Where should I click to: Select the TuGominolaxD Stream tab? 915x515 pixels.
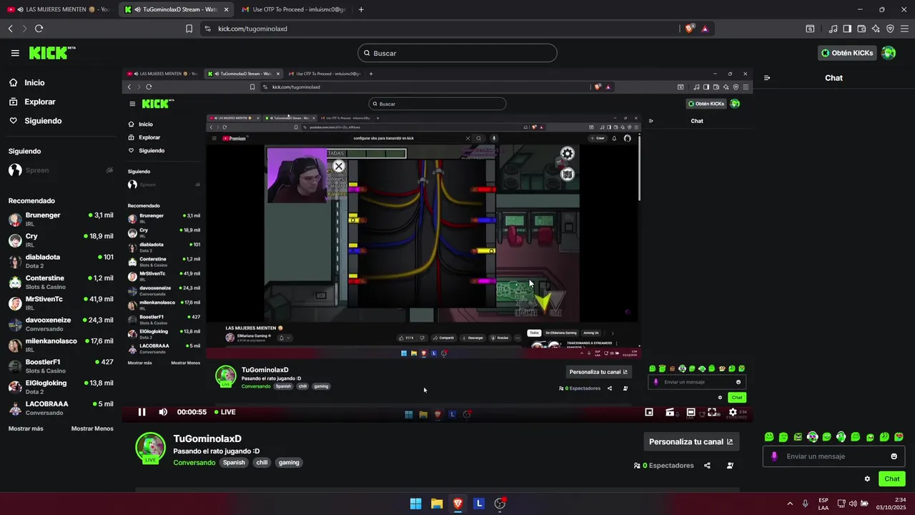176,9
